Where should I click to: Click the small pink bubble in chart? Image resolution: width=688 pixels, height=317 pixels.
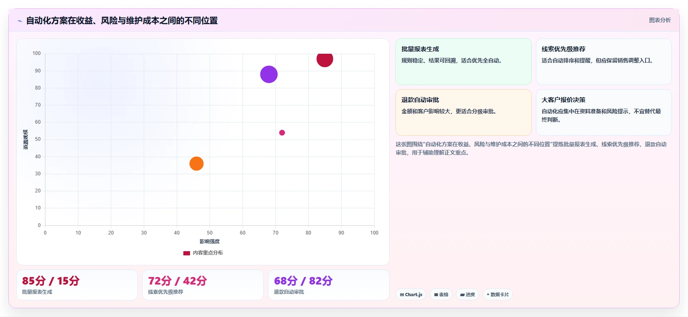coord(282,133)
